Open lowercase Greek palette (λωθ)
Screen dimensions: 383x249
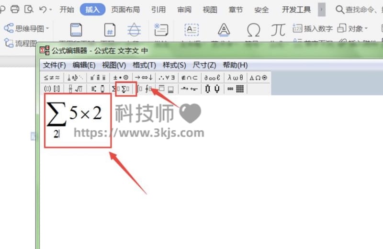[235, 78]
